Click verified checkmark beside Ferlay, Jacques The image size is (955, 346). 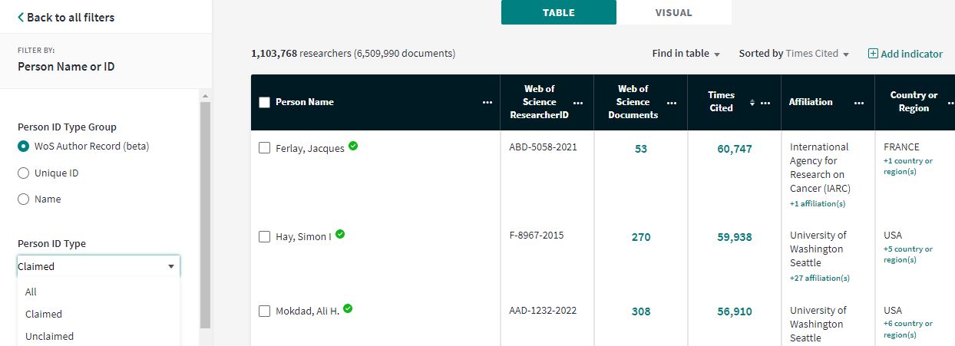353,146
